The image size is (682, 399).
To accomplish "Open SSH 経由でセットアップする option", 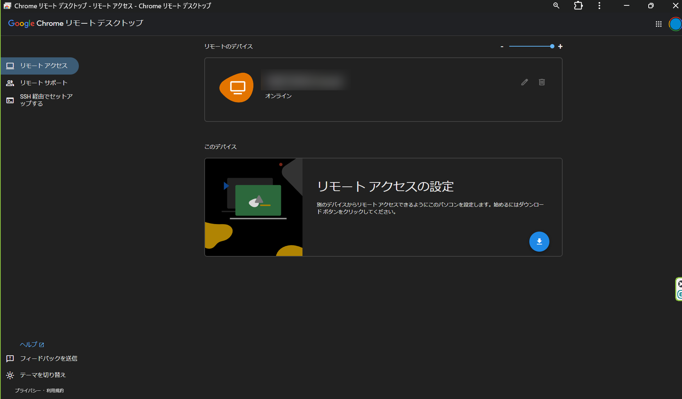I will tap(39, 100).
